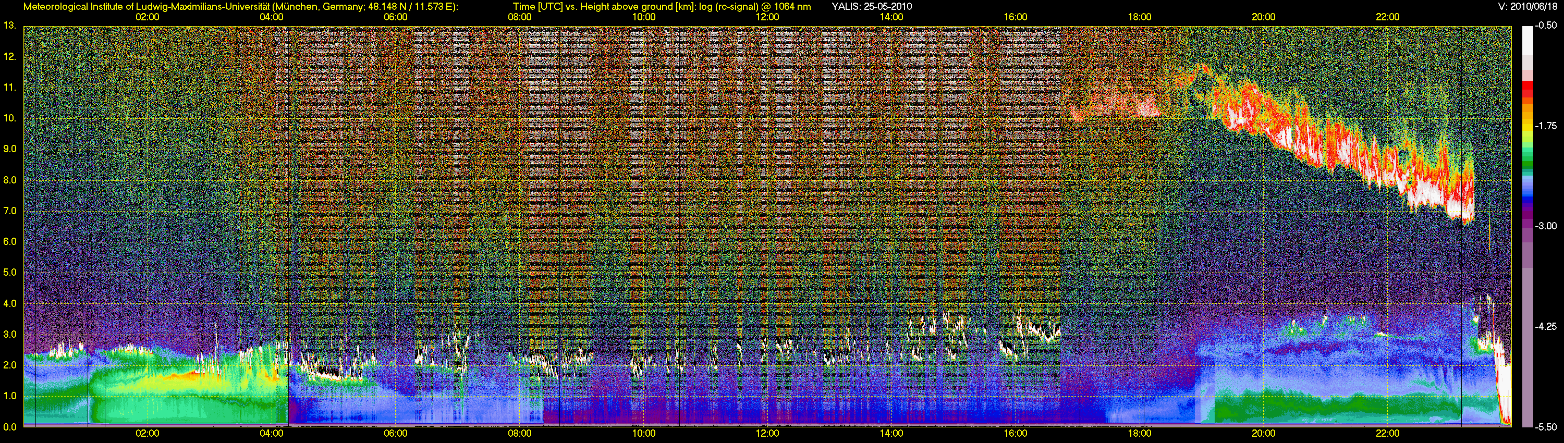The width and height of the screenshot is (1564, 443).
Task: Select the "7.0" height axis label
Action: click(10, 211)
